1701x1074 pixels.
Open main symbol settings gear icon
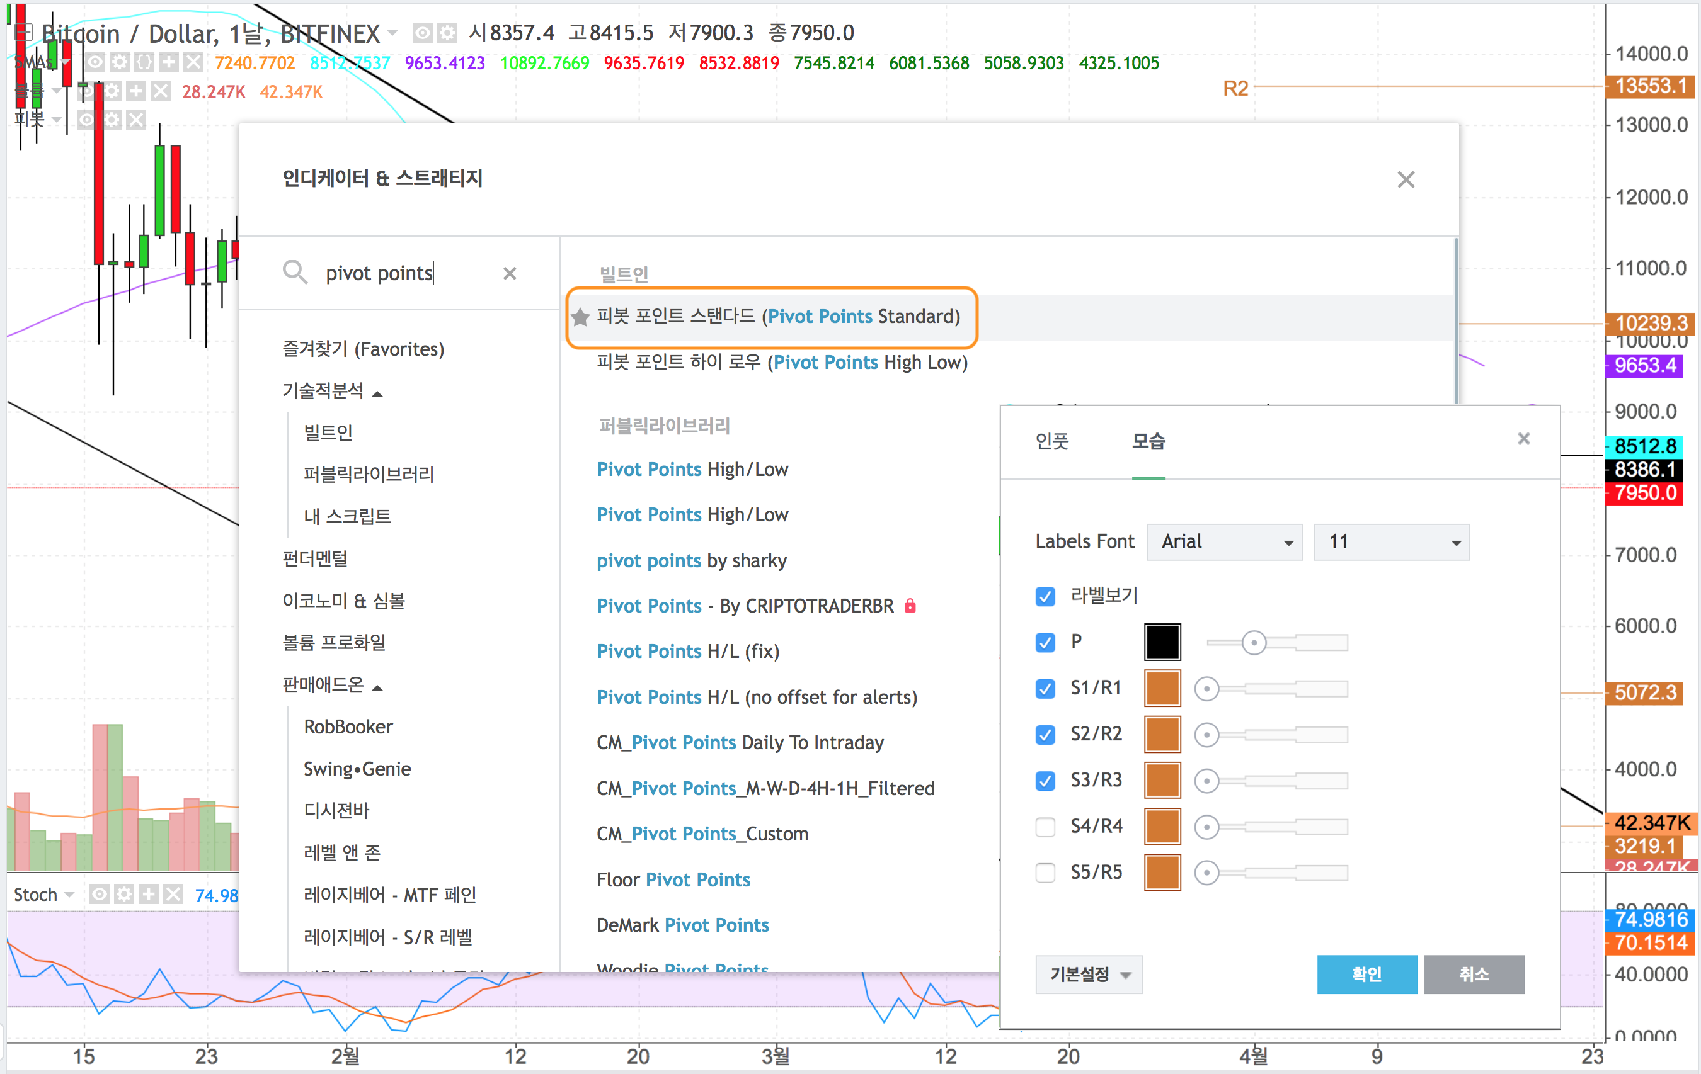[447, 33]
